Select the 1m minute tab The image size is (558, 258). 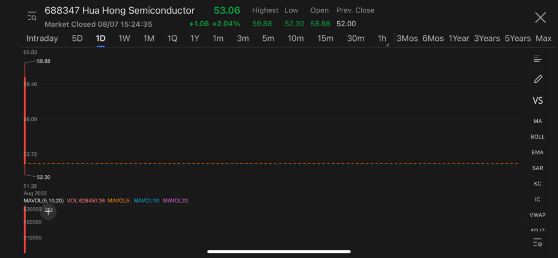tap(218, 39)
